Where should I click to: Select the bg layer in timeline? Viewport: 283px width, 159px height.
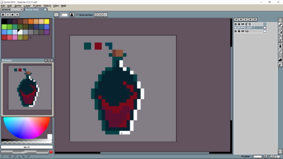[x=253, y=31]
